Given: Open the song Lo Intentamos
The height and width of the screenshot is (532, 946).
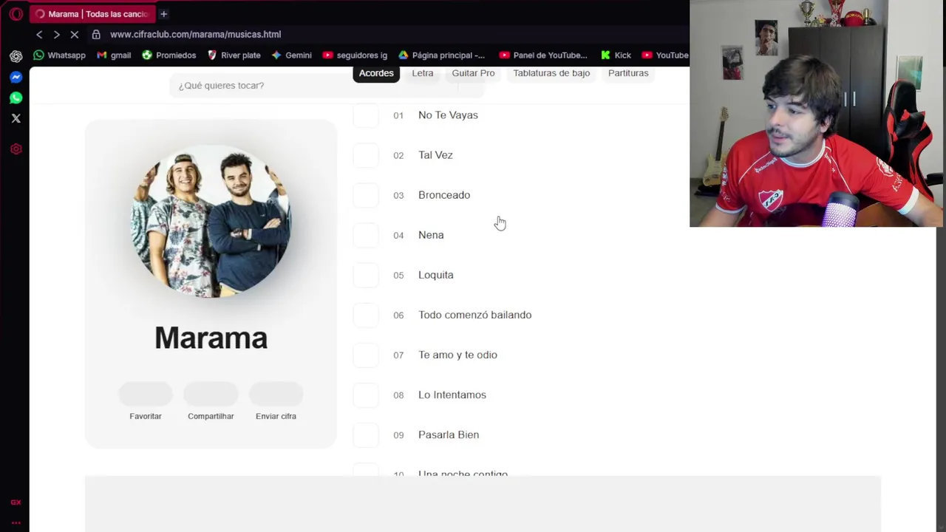Looking at the screenshot, I should tap(452, 395).
